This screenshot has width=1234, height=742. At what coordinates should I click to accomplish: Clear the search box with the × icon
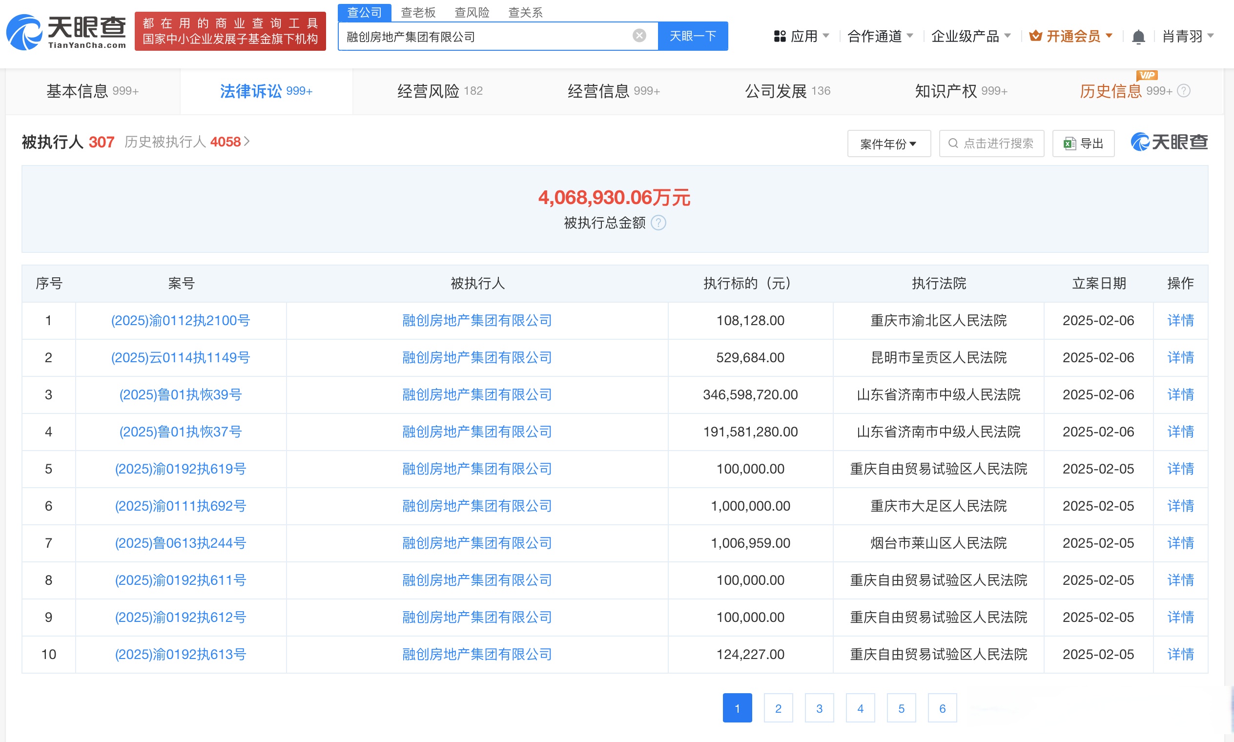point(638,35)
